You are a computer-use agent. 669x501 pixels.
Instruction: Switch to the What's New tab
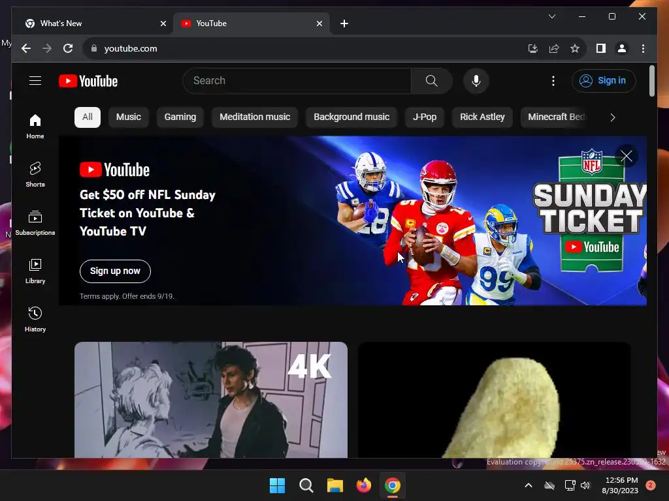95,23
